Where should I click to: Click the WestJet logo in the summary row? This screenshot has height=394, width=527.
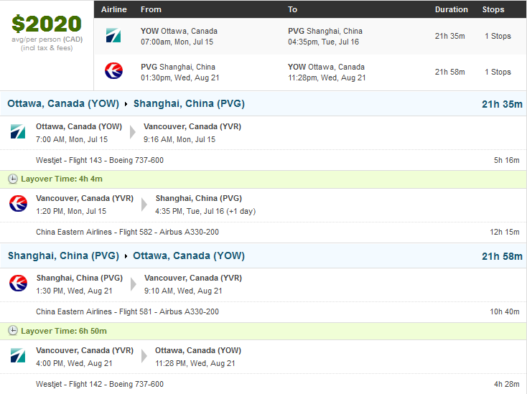point(113,35)
